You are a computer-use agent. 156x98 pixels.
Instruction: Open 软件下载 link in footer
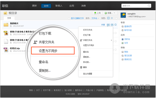[x=47, y=90]
